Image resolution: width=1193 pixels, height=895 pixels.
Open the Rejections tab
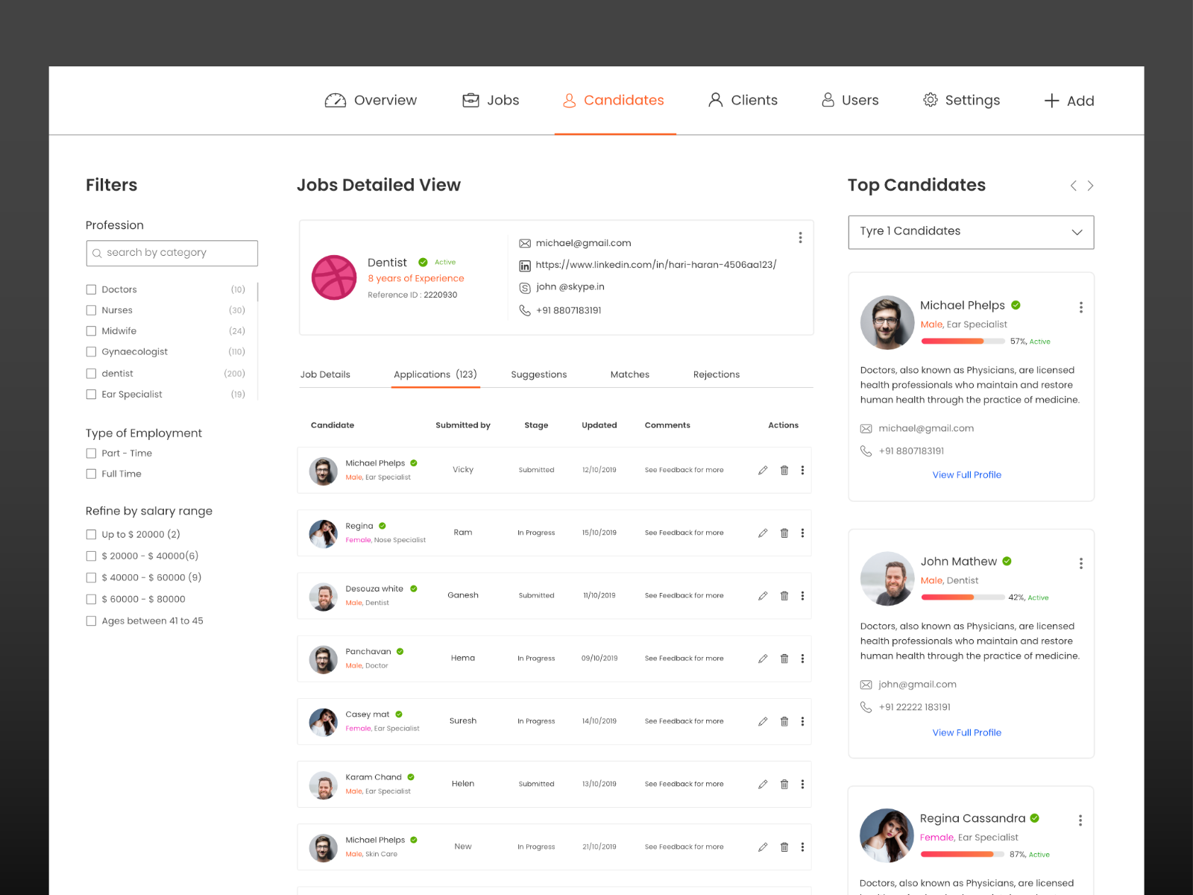[x=716, y=374]
